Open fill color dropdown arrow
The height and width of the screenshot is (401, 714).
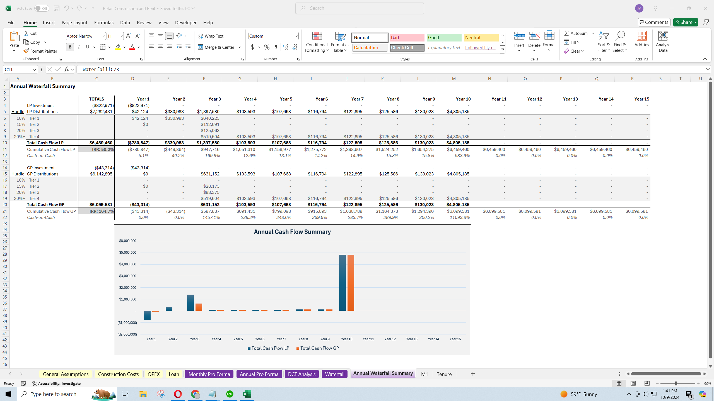[124, 47]
